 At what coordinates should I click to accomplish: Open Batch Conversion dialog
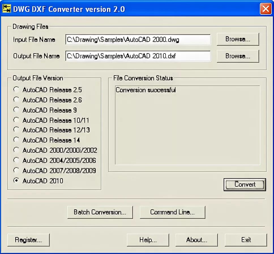100,212
